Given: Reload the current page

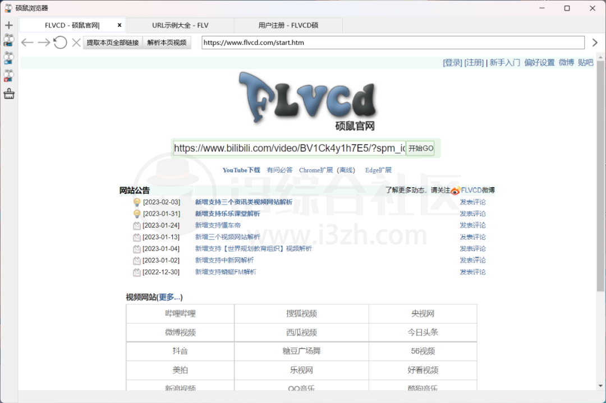Looking at the screenshot, I should click(x=60, y=43).
